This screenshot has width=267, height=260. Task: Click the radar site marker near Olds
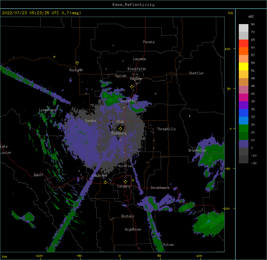120,129
